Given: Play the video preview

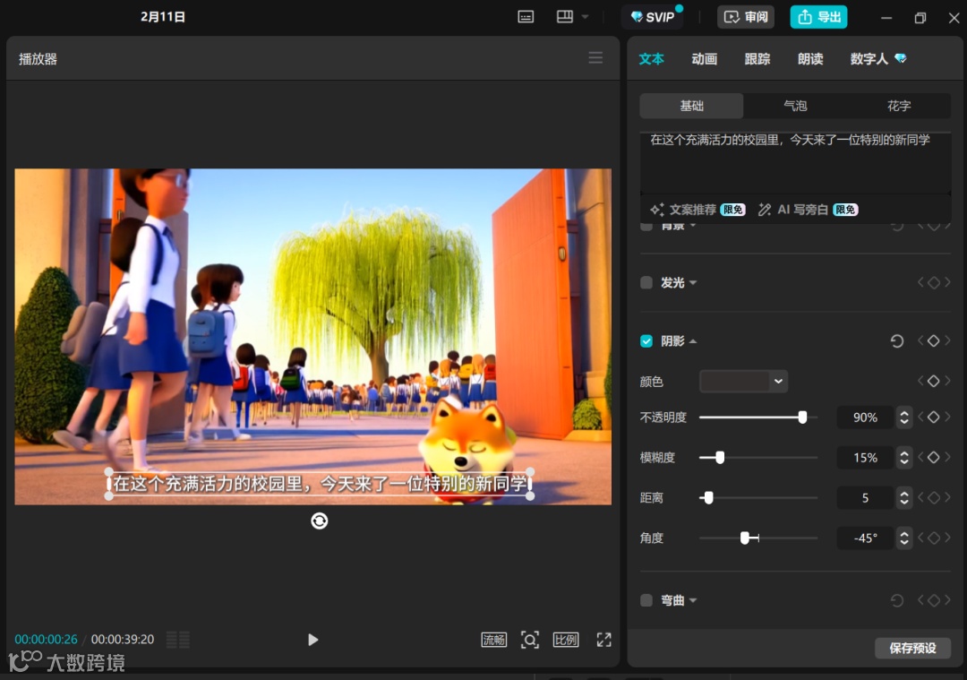Looking at the screenshot, I should tap(313, 640).
